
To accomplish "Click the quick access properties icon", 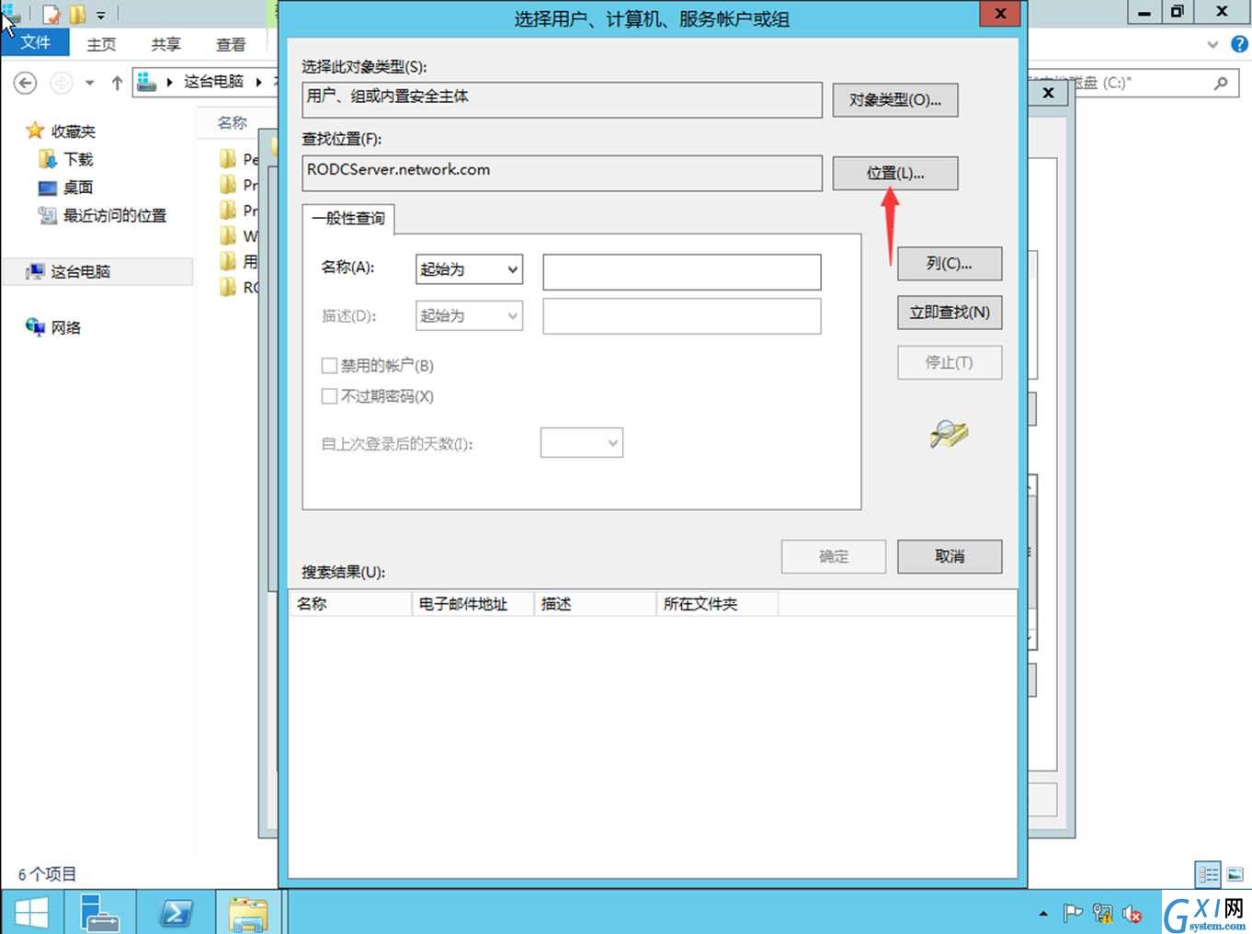I will [51, 14].
